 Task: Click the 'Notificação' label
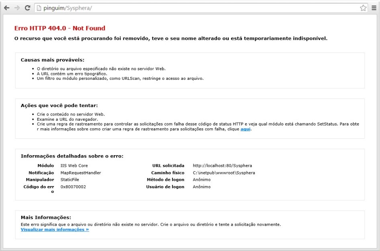click(x=41, y=173)
